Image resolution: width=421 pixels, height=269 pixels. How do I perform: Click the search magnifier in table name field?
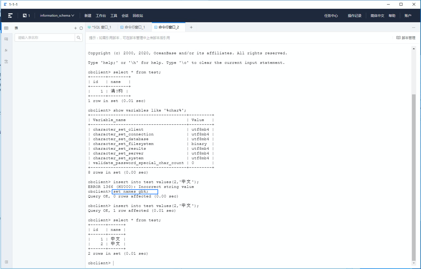pos(78,37)
